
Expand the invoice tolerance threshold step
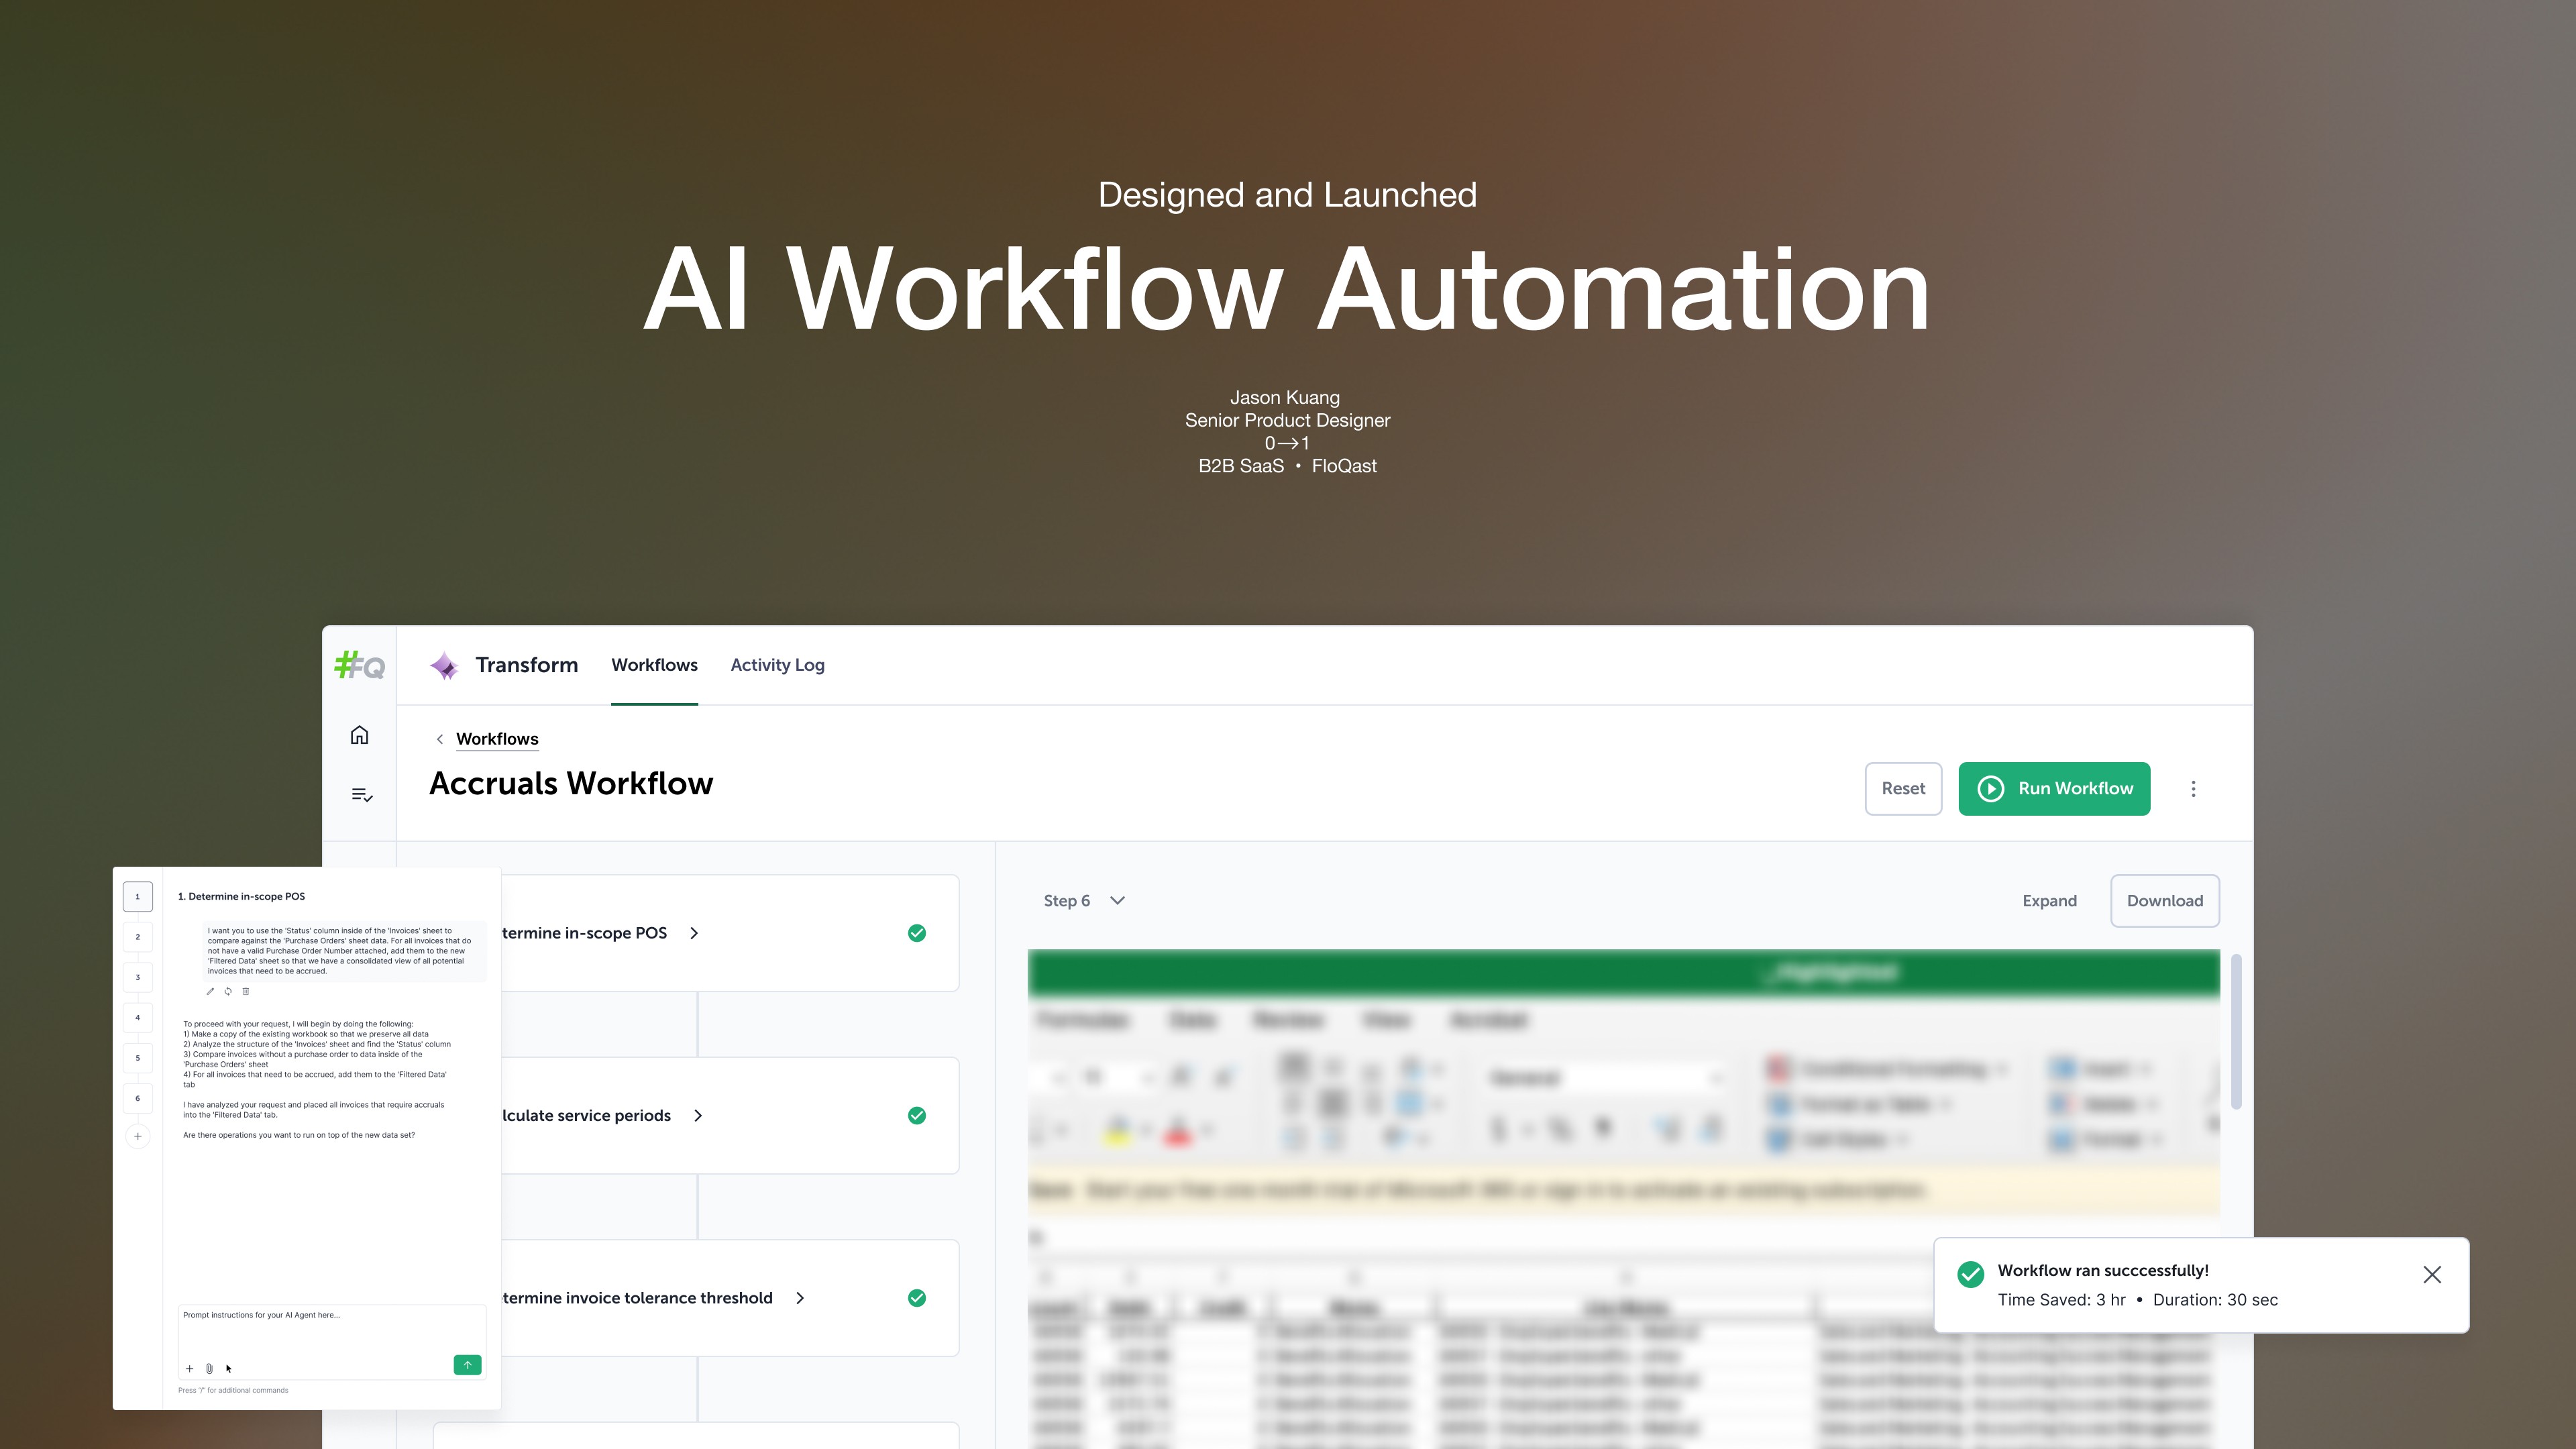[800, 1298]
